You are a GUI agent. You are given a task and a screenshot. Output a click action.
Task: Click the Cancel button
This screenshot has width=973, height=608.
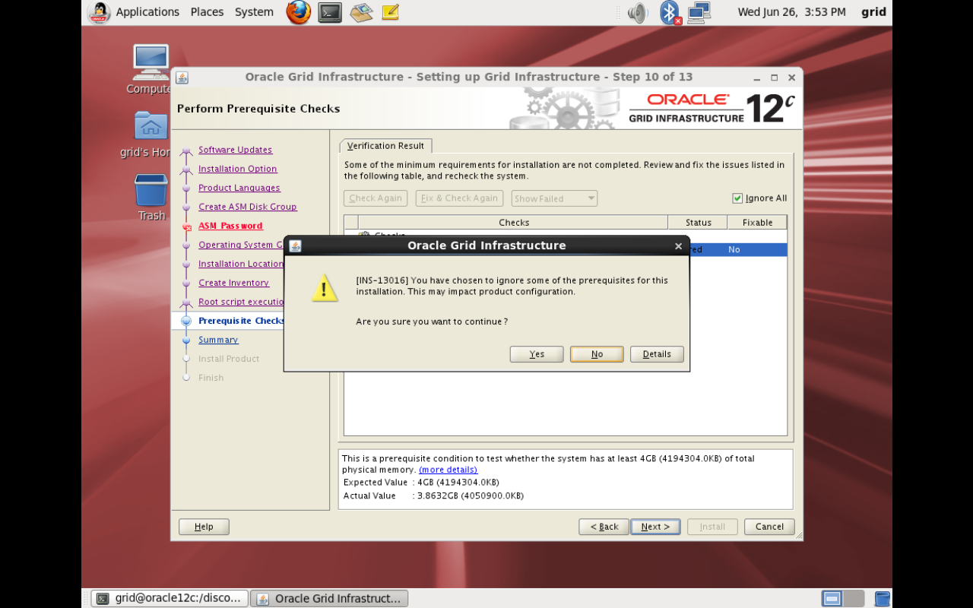pos(769,527)
